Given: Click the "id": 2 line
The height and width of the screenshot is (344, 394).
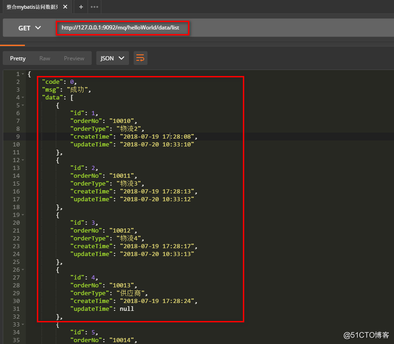Looking at the screenshot, I should tap(84, 168).
